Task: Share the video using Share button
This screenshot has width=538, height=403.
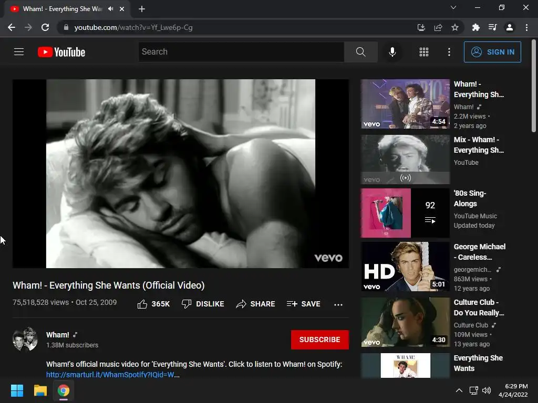Action: [255, 304]
